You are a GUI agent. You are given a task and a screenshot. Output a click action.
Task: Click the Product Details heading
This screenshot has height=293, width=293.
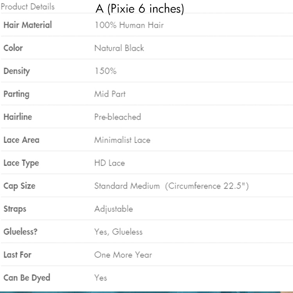tap(28, 7)
